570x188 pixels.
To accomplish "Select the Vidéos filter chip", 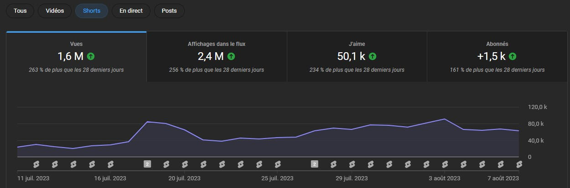I will tap(55, 11).
